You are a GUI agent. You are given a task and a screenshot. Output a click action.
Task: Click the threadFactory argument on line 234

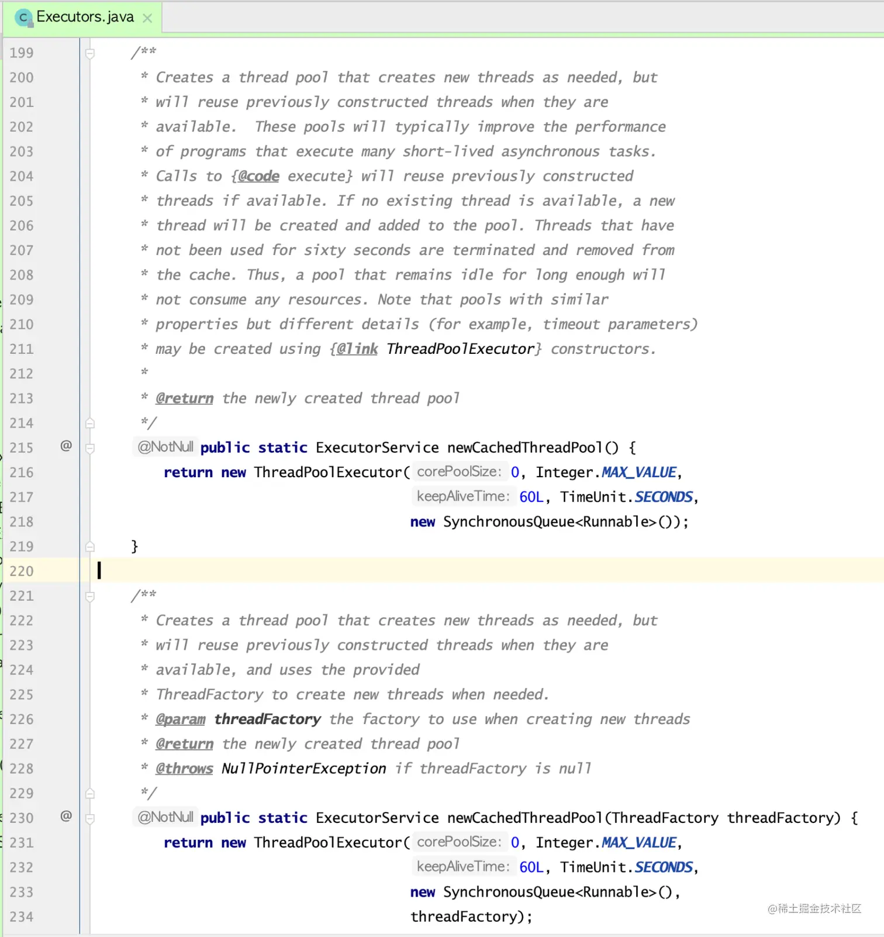tap(463, 917)
